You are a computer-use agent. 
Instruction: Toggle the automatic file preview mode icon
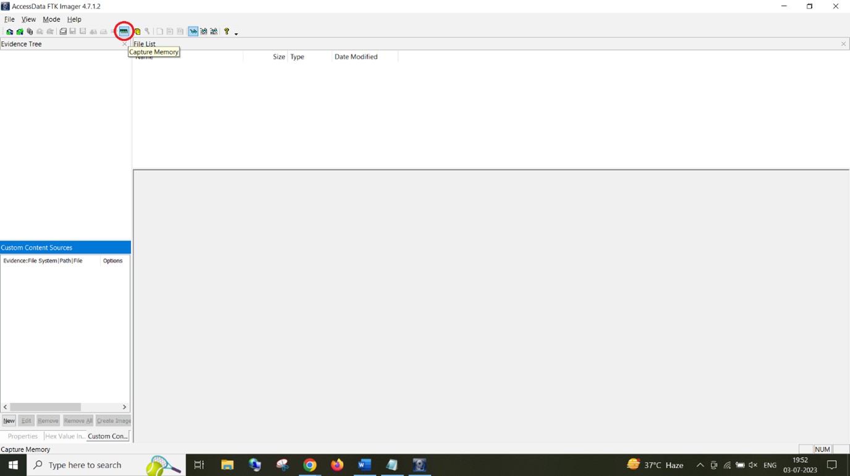tap(193, 32)
